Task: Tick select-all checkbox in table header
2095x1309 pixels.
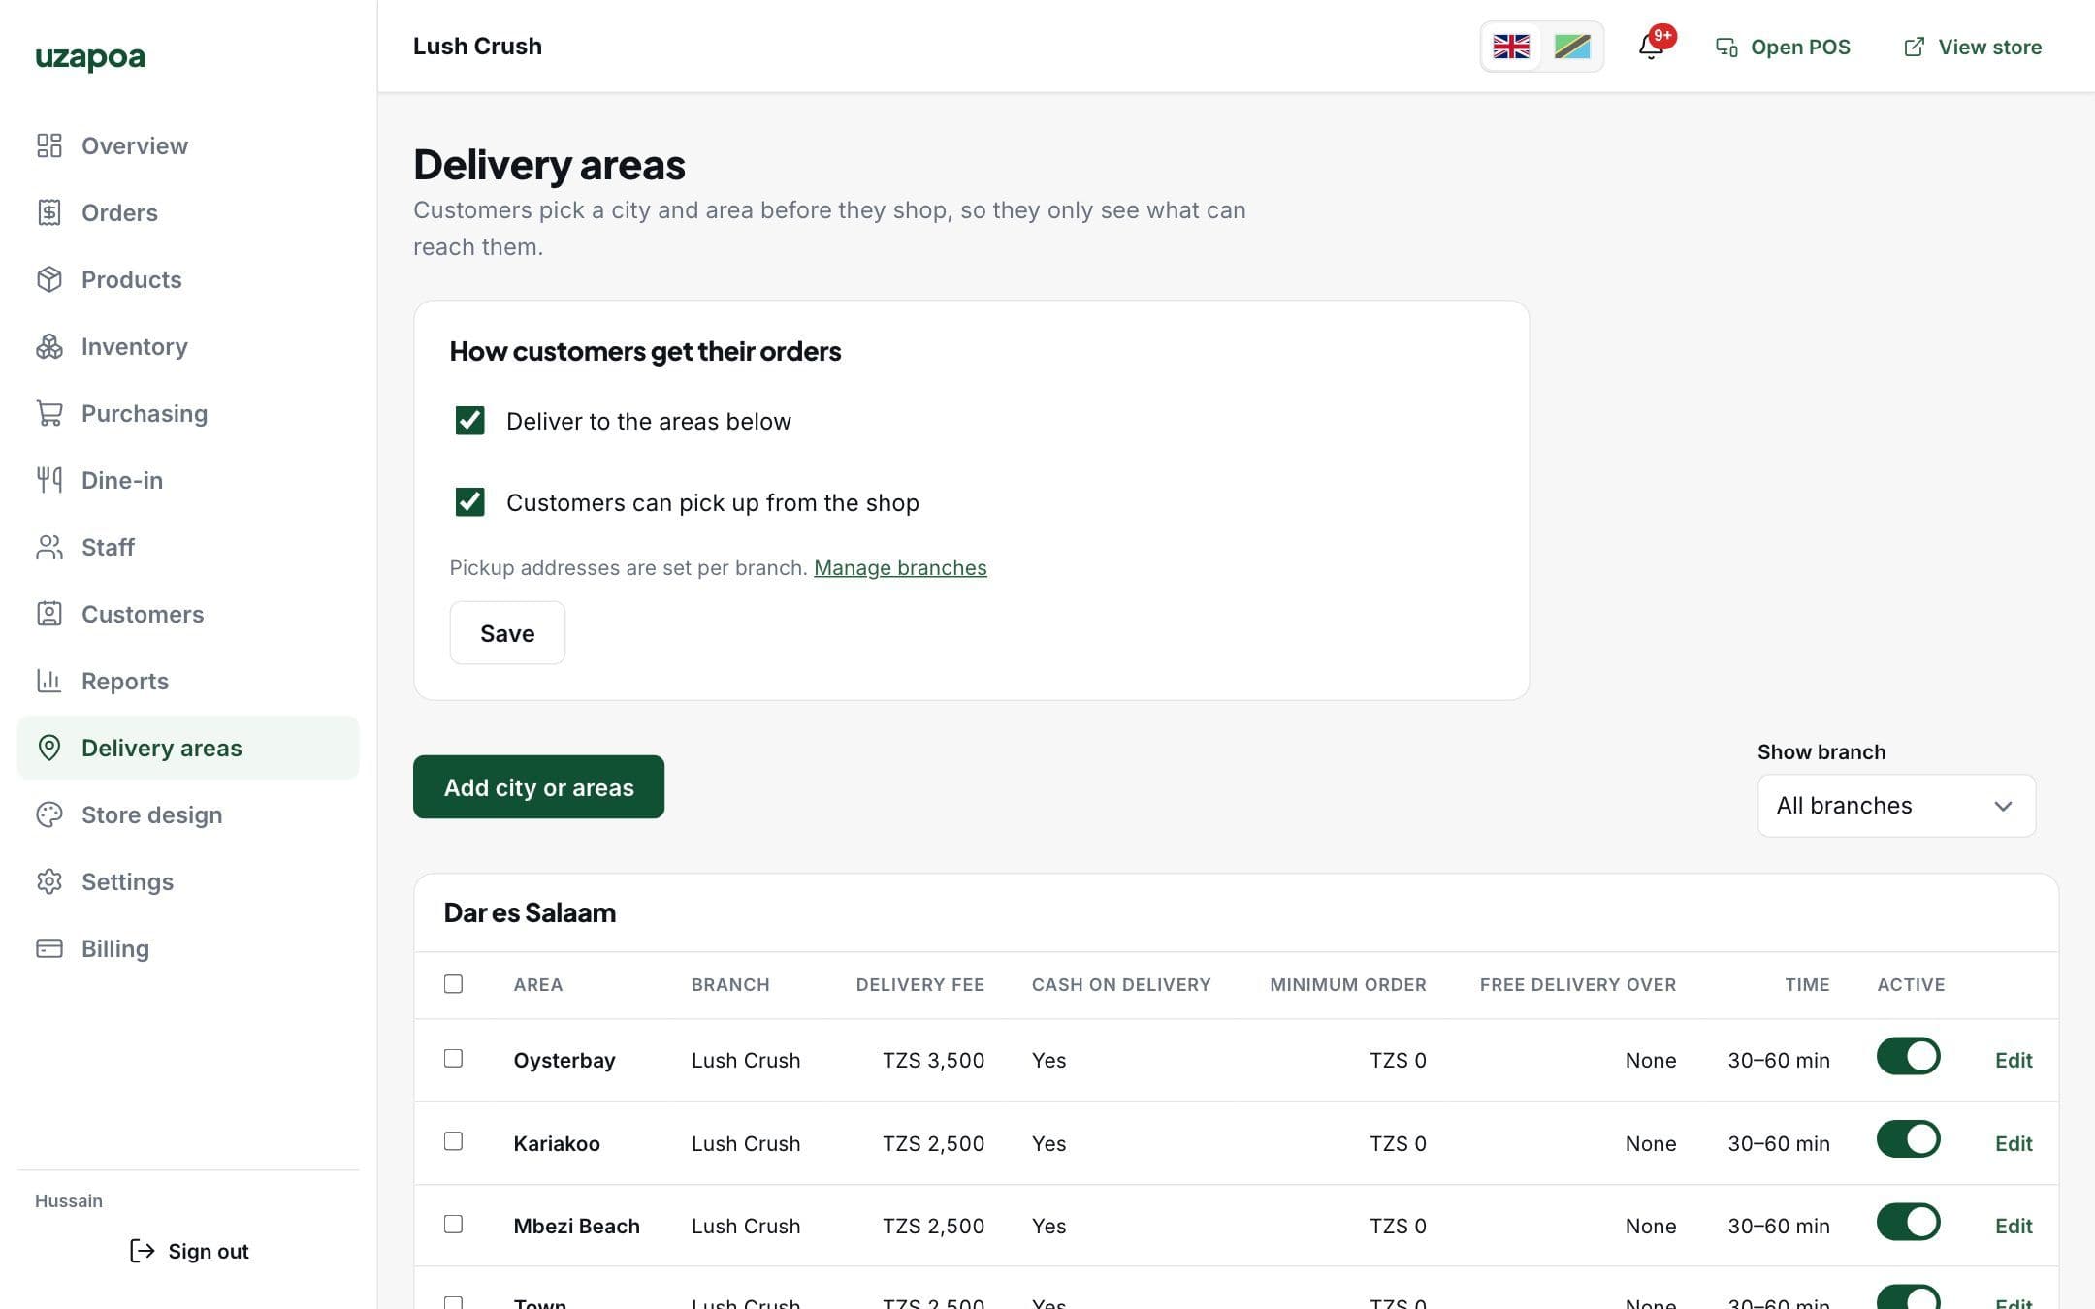Action: (453, 984)
